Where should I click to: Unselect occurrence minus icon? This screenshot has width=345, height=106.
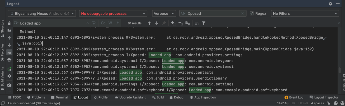(x=181, y=23)
